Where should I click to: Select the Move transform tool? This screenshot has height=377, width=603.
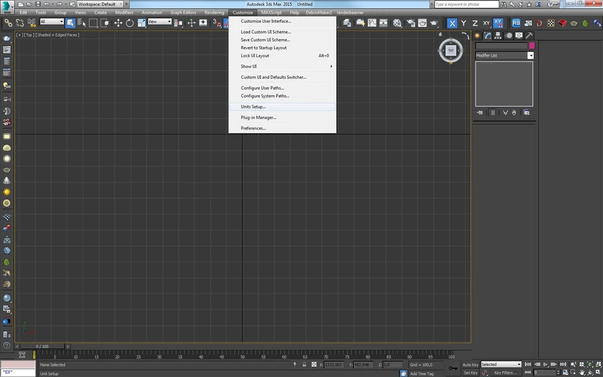tap(118, 23)
